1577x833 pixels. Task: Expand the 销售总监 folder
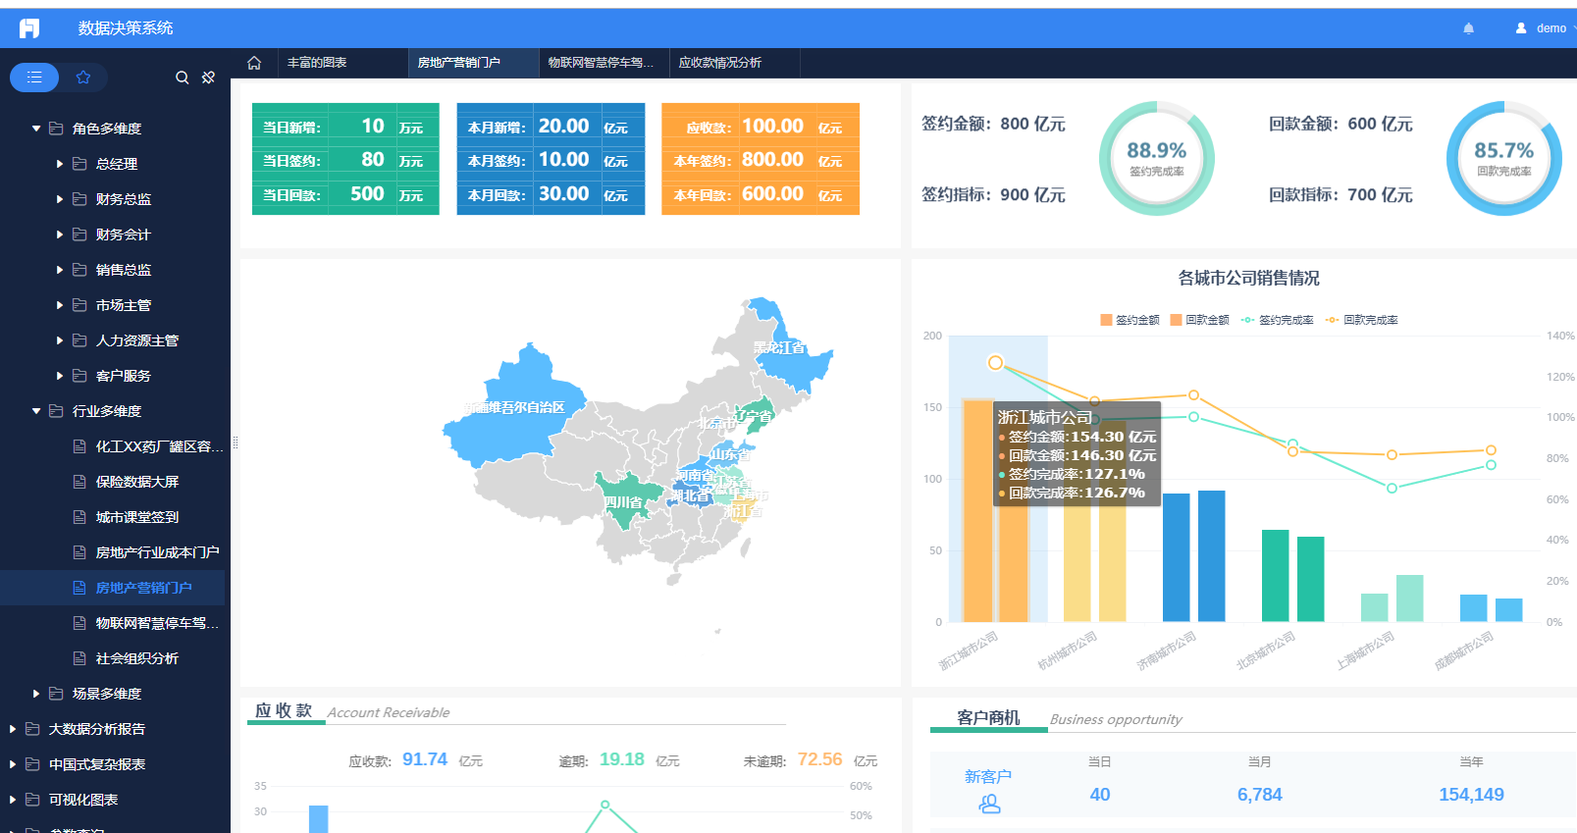click(x=60, y=270)
